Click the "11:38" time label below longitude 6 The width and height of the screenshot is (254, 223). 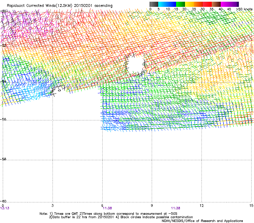(x=107, y=208)
